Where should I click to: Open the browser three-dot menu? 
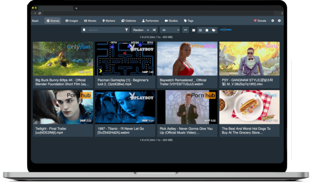tap(282, 14)
